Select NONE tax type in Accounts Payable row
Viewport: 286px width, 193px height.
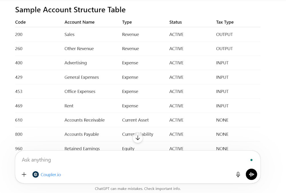[x=222, y=134]
